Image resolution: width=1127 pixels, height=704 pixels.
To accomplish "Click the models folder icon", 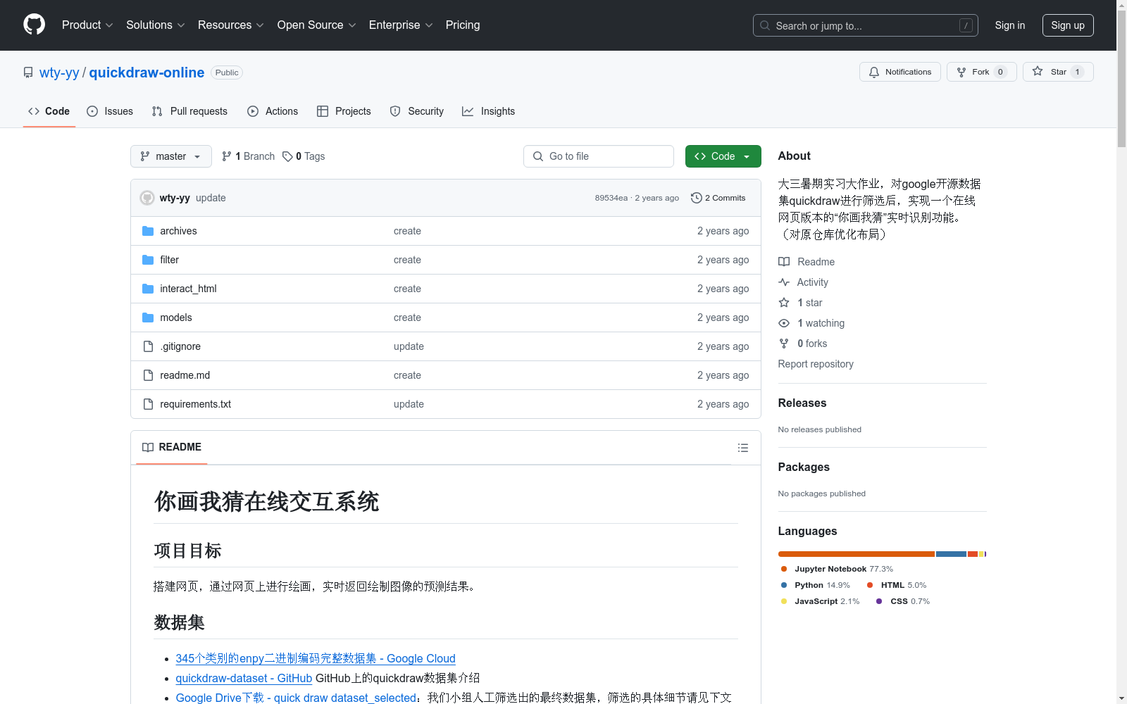I will 148,318.
